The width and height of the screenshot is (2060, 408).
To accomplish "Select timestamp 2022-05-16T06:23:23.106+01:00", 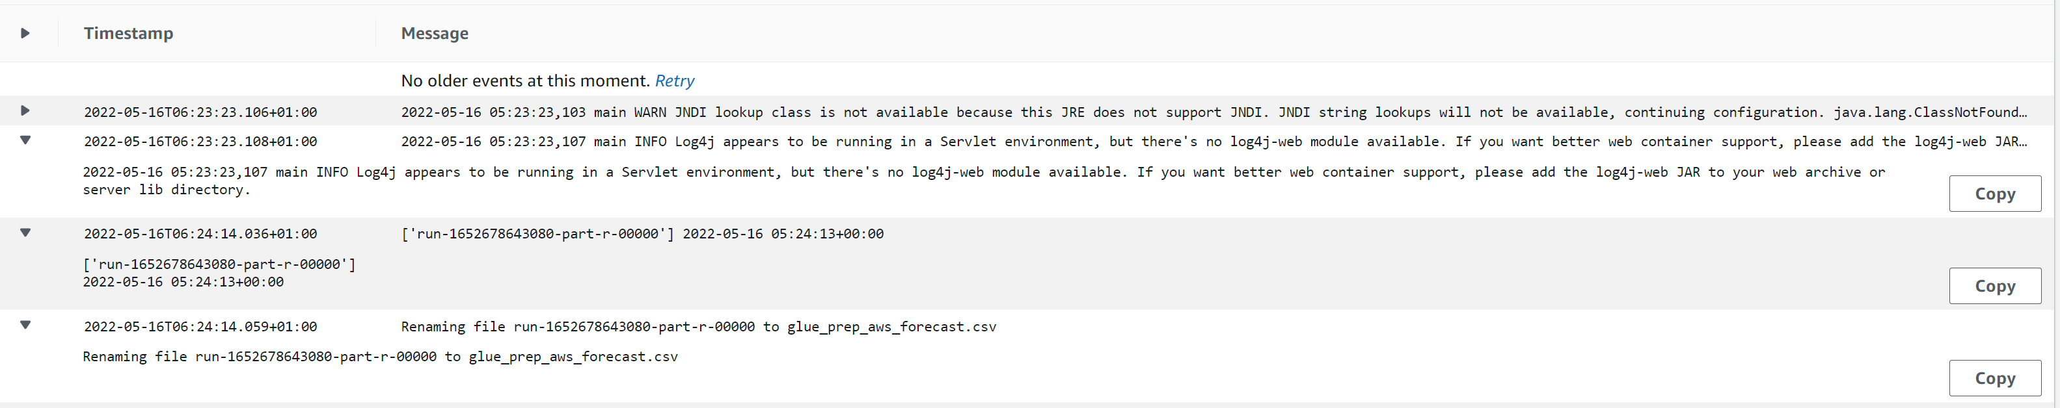I will [200, 112].
